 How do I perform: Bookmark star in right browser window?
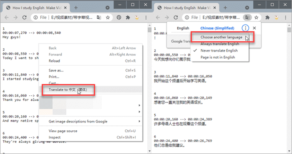[x=257, y=17]
